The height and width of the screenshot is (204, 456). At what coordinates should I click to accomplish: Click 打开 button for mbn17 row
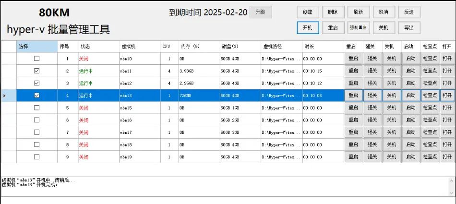(447, 132)
